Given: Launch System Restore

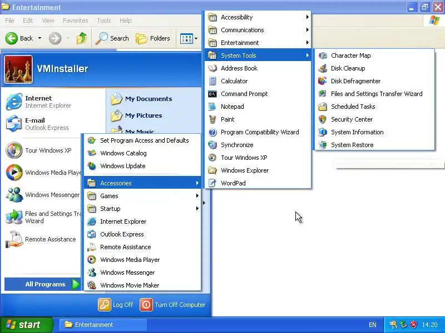Looking at the screenshot, I should tap(374, 145).
